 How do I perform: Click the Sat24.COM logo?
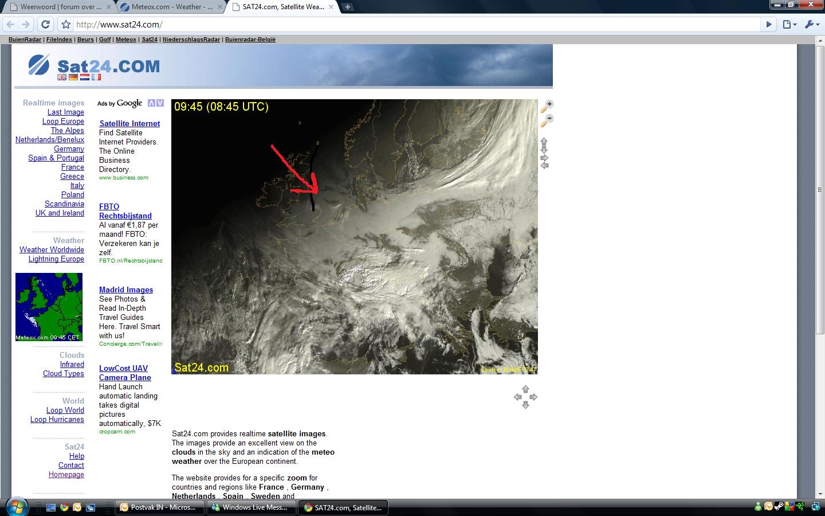pyautogui.click(x=95, y=65)
